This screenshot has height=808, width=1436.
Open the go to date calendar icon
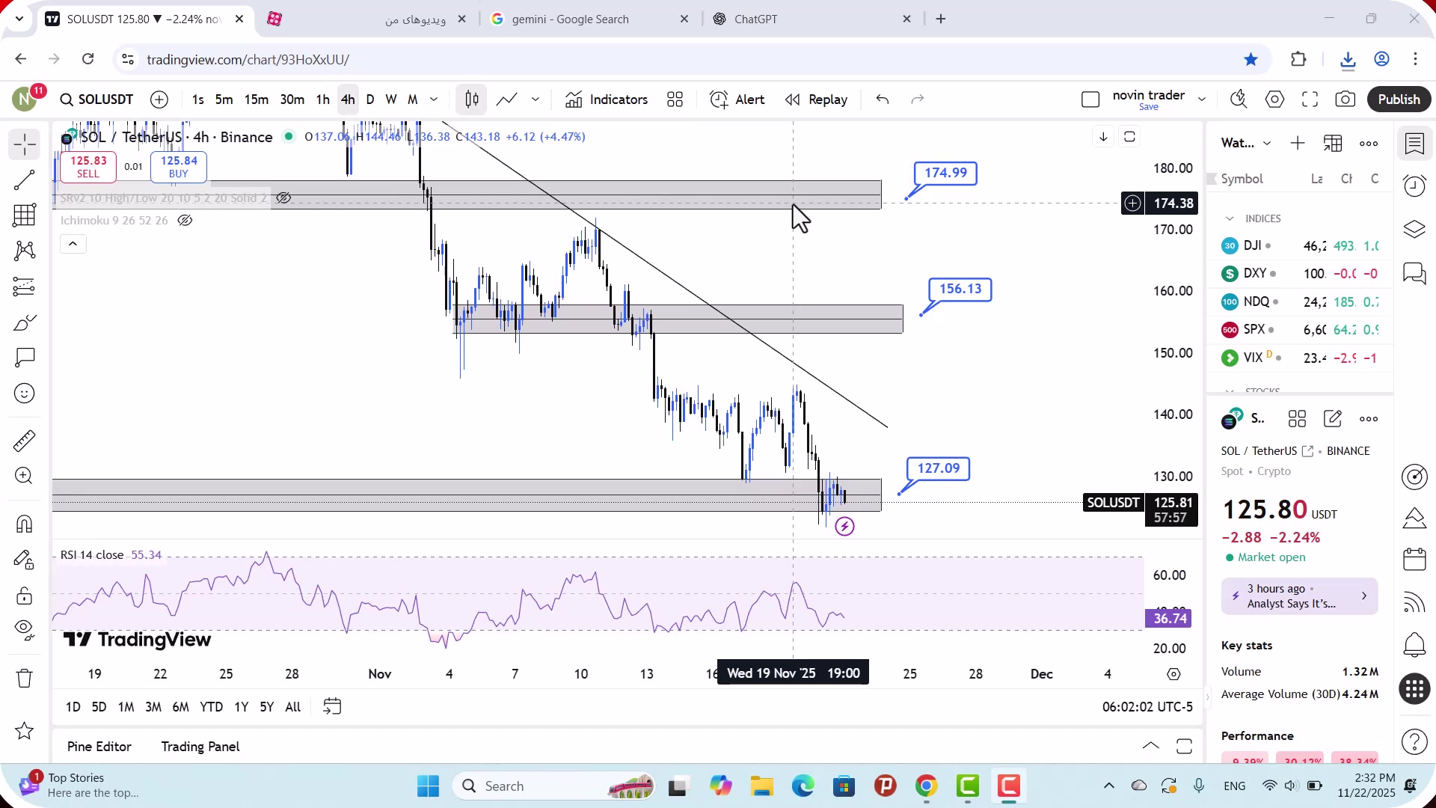tap(332, 707)
